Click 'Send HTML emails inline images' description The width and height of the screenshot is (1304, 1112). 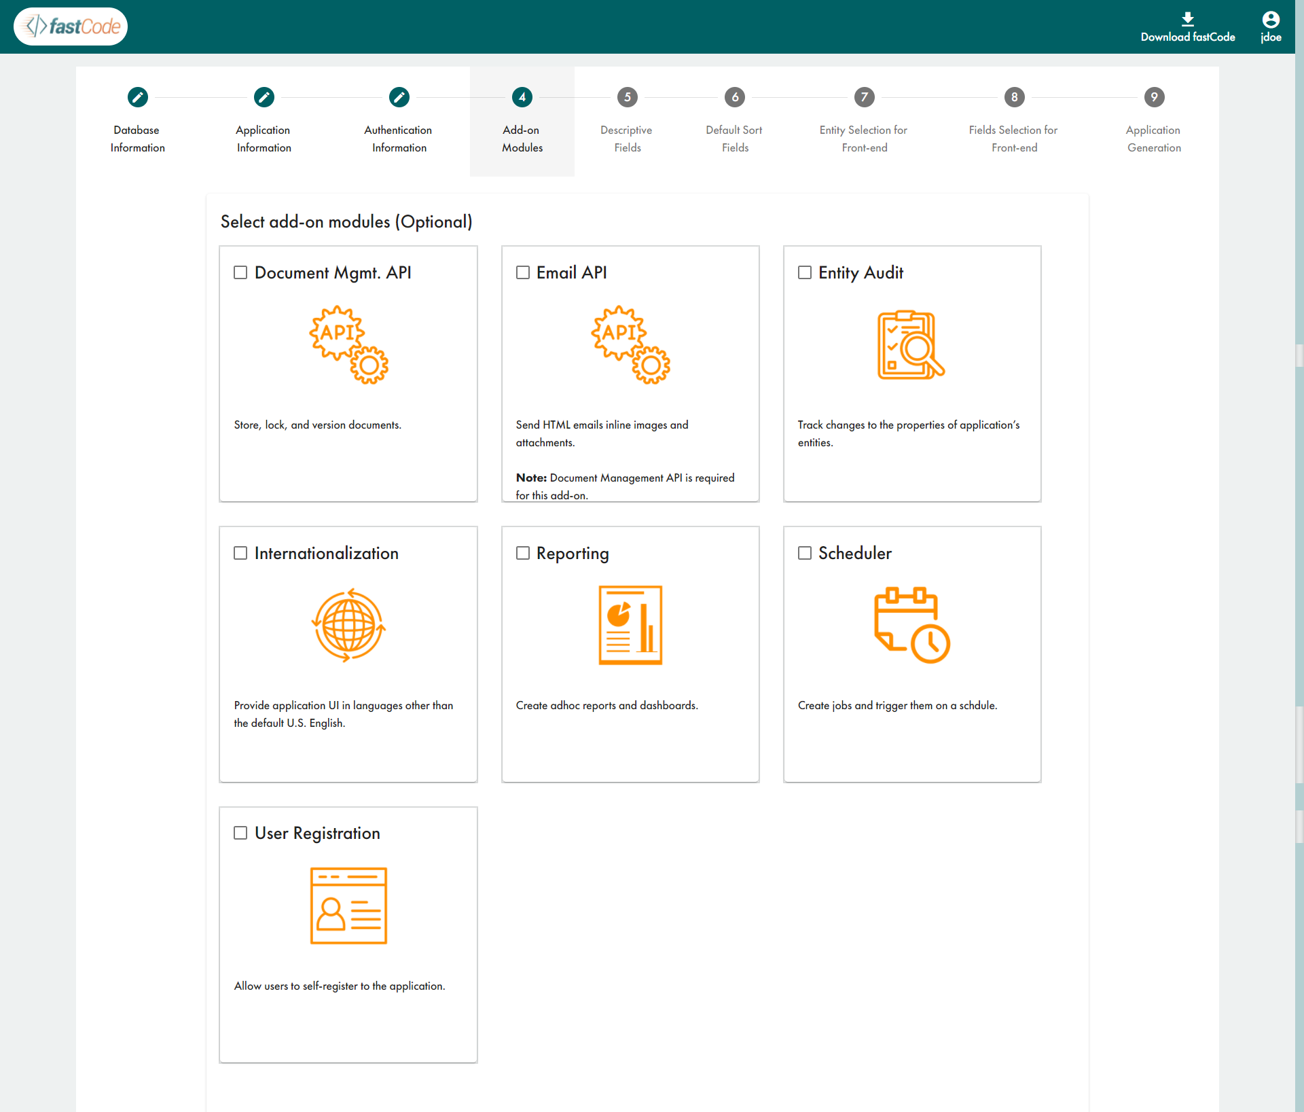[x=602, y=433]
